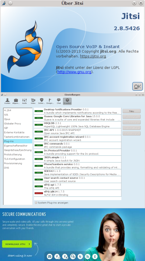Select the IRC commands plug-in row
Screen dimensions: 145x261
[78, 145]
